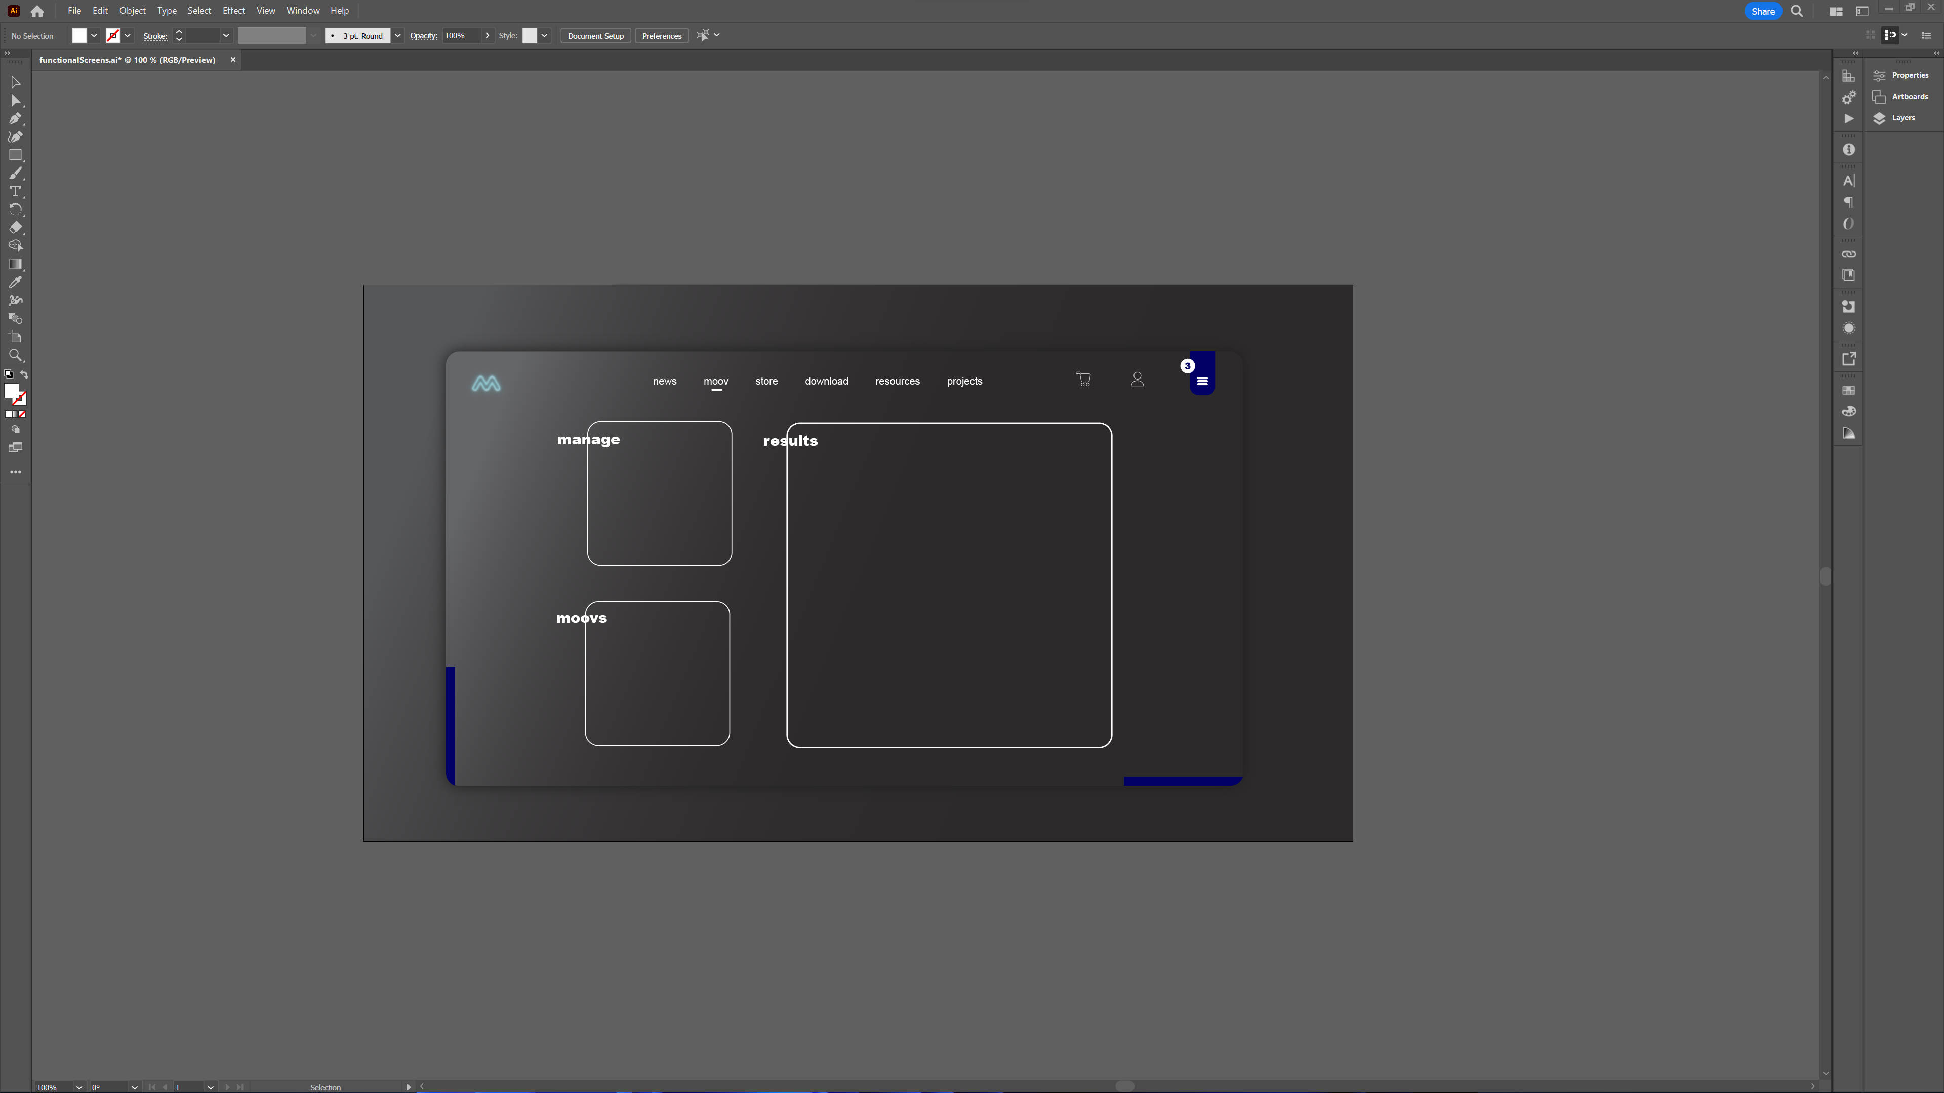Select the Rotate tool
Screen dimensions: 1944x1093
(15, 209)
